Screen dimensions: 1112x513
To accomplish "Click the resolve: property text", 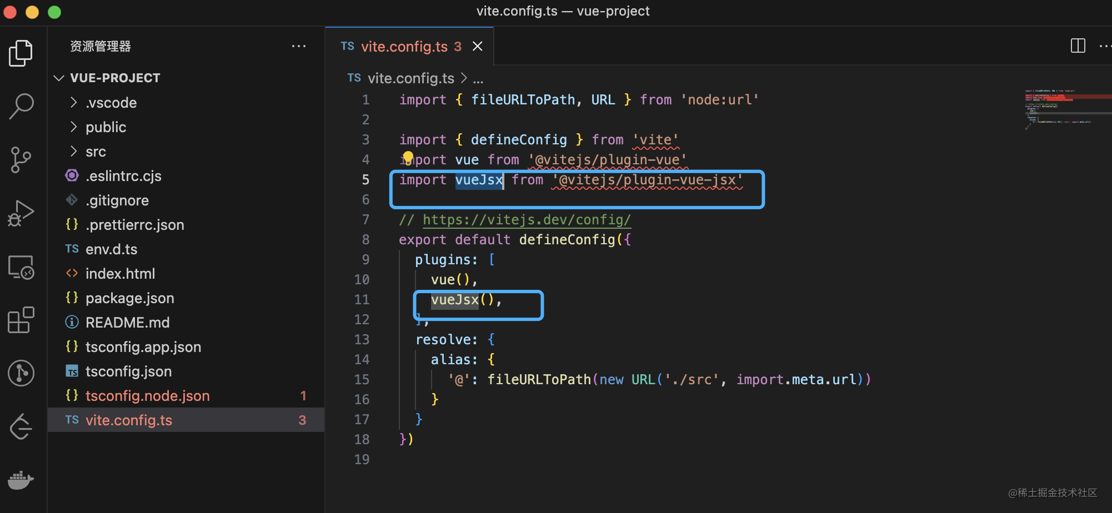I will point(447,340).
